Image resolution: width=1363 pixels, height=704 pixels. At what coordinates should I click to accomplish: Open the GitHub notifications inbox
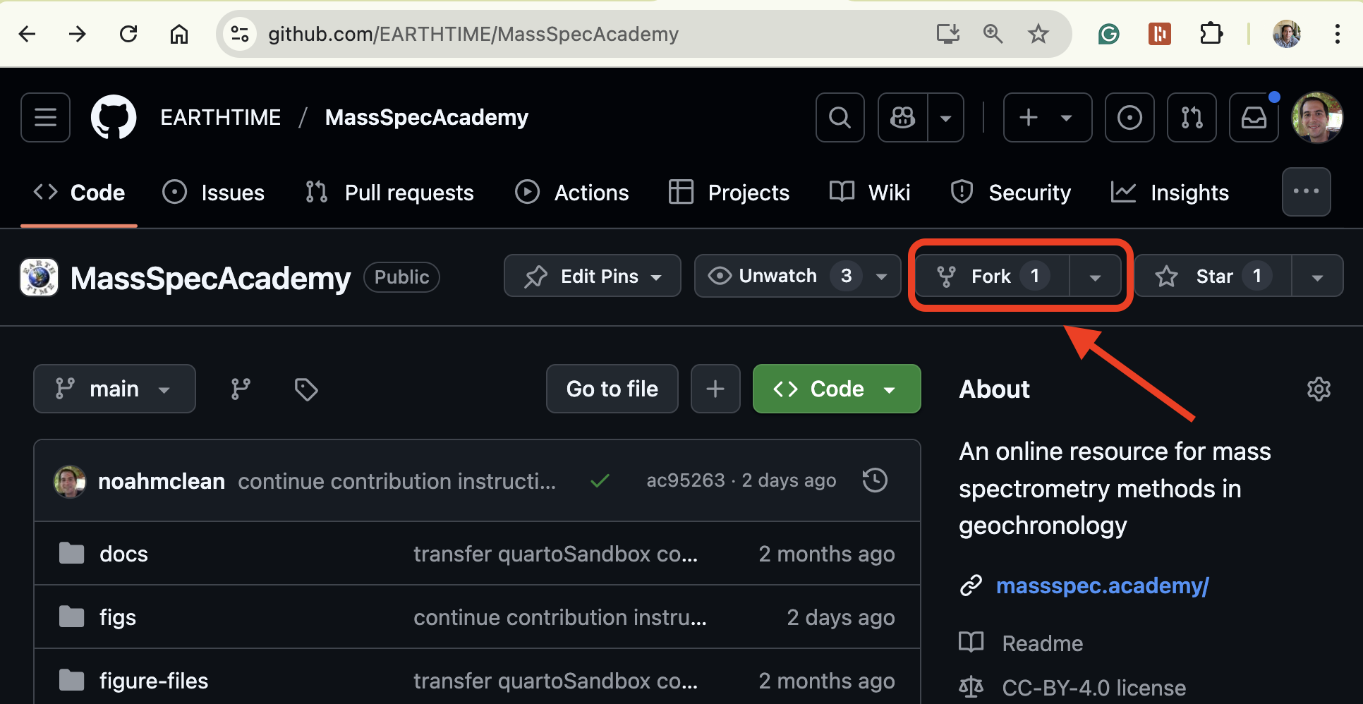(x=1254, y=117)
